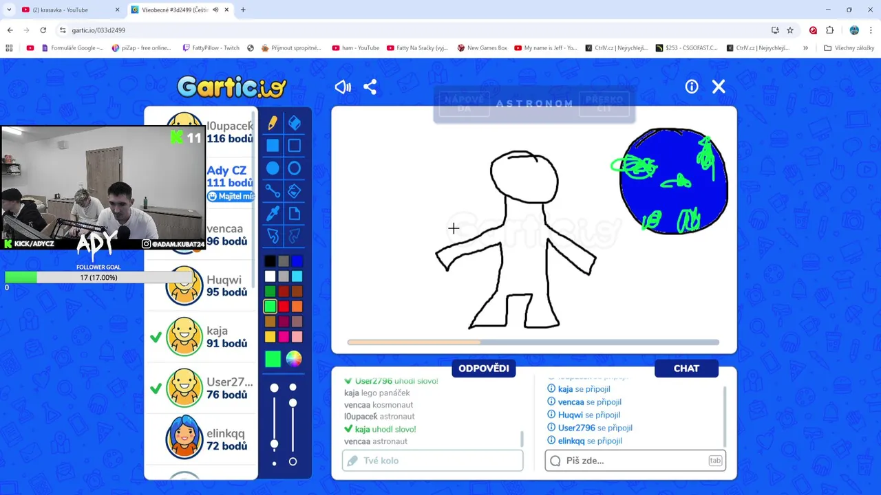Select the line tool
The image size is (881, 495).
273,191
